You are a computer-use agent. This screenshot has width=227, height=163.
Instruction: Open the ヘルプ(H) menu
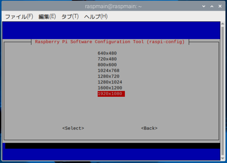pyautogui.click(x=96, y=17)
